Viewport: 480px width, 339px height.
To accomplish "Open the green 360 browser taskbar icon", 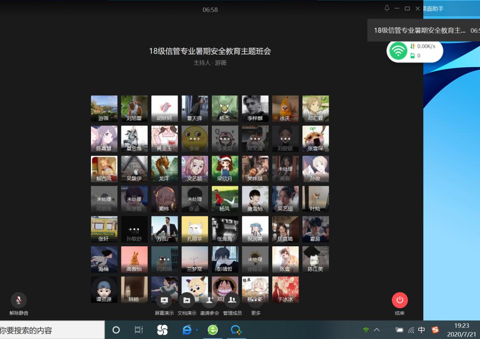I will pyautogui.click(x=213, y=330).
